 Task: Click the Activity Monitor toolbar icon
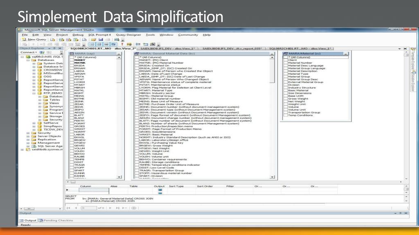[x=117, y=40]
